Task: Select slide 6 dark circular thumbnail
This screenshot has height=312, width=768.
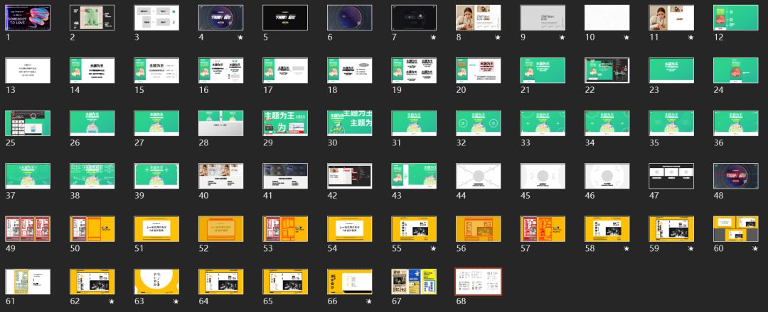Action: tap(350, 18)
